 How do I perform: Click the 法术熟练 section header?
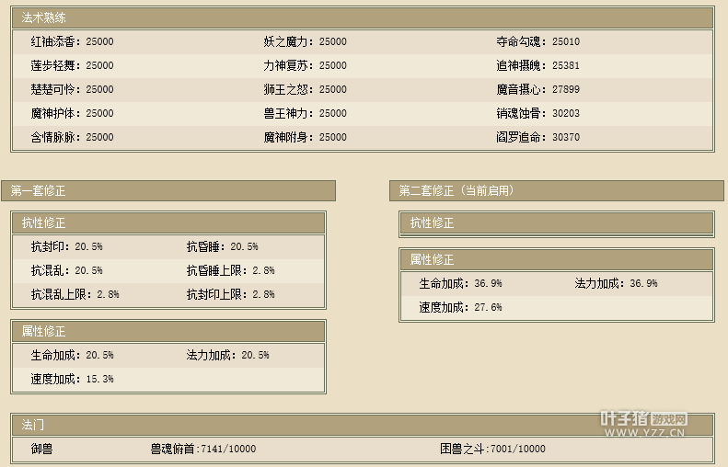44,17
